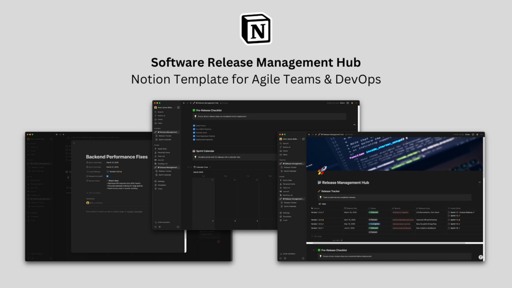Image resolution: width=512 pixels, height=288 pixels.
Task: Open Templates in the middle window sidebar
Action: pyautogui.click(x=160, y=185)
